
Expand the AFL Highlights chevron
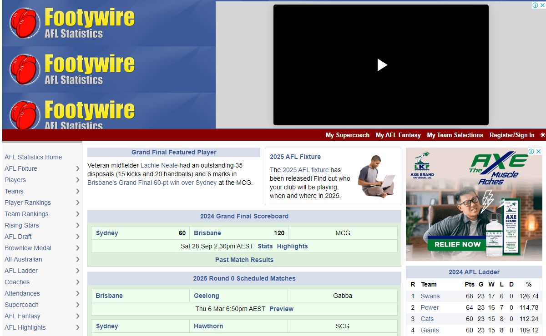pyautogui.click(x=77, y=327)
